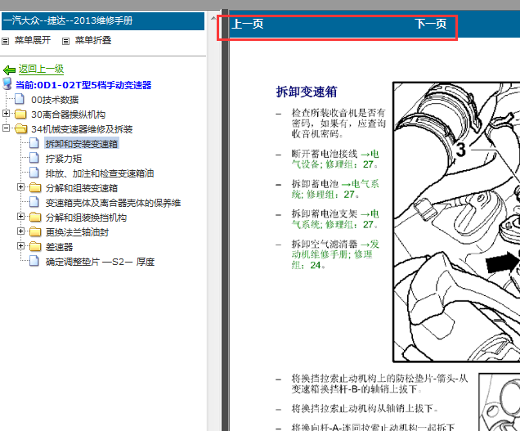Expand the 分解和组装换挡机构 node
This screenshot has width=520, height=431.
(20, 217)
